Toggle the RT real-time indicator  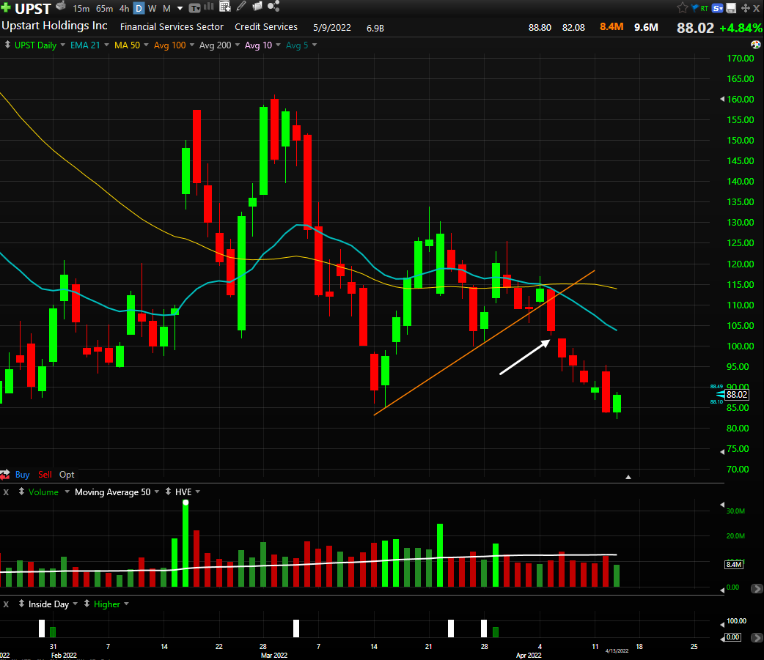point(704,8)
